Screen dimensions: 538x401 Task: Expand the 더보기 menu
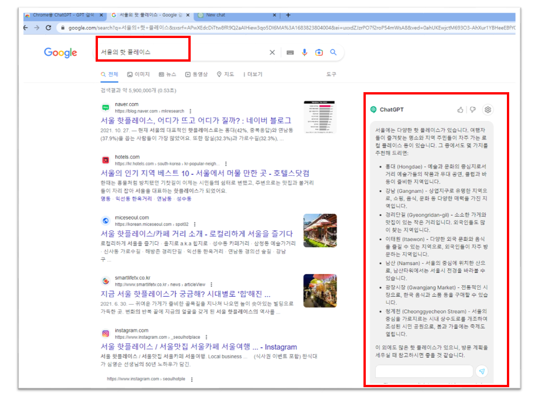point(252,74)
